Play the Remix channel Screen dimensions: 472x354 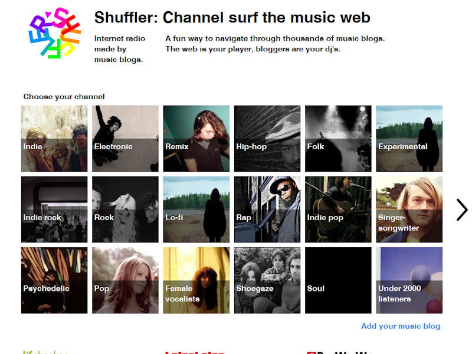(x=196, y=139)
